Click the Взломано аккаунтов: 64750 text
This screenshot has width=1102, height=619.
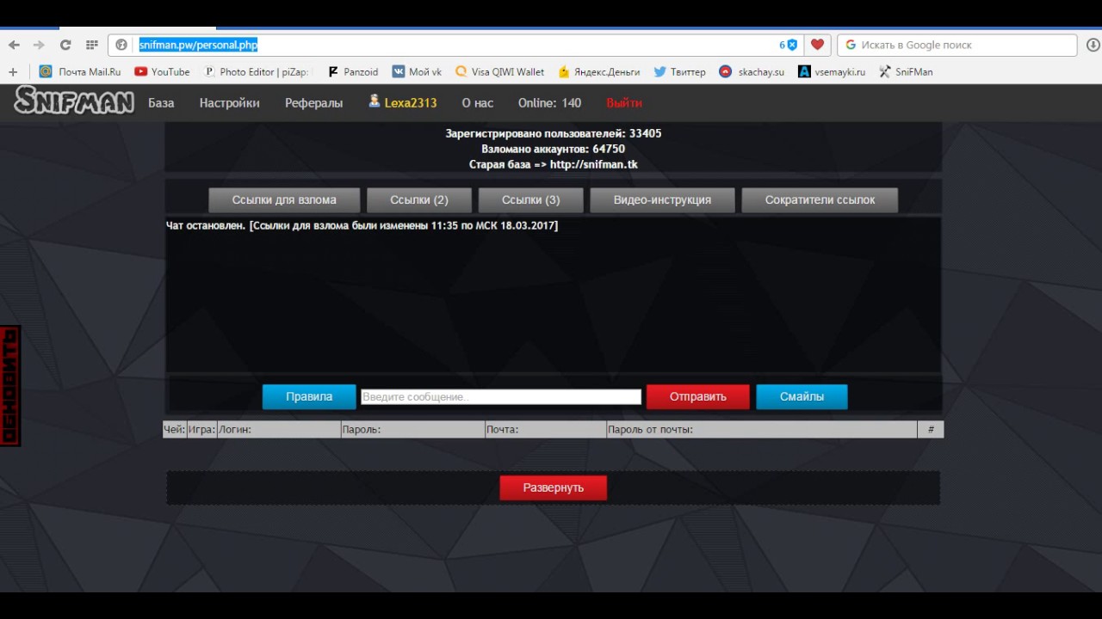[x=554, y=149]
